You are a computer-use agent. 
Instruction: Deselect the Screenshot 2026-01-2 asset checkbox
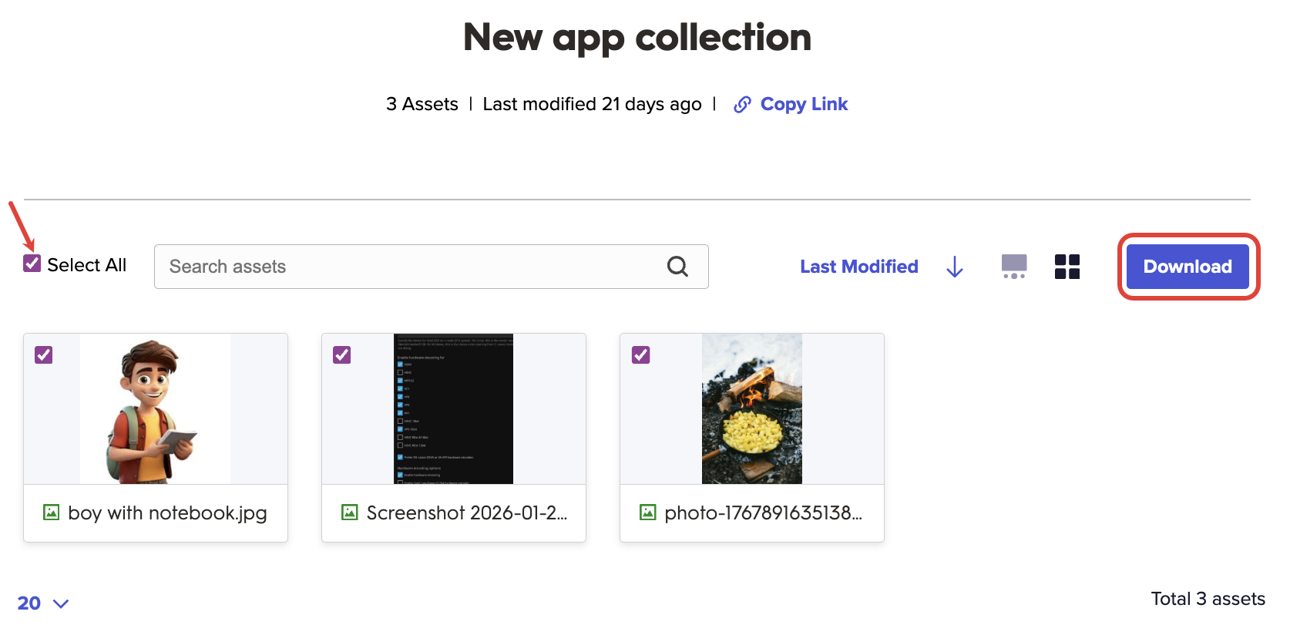342,354
